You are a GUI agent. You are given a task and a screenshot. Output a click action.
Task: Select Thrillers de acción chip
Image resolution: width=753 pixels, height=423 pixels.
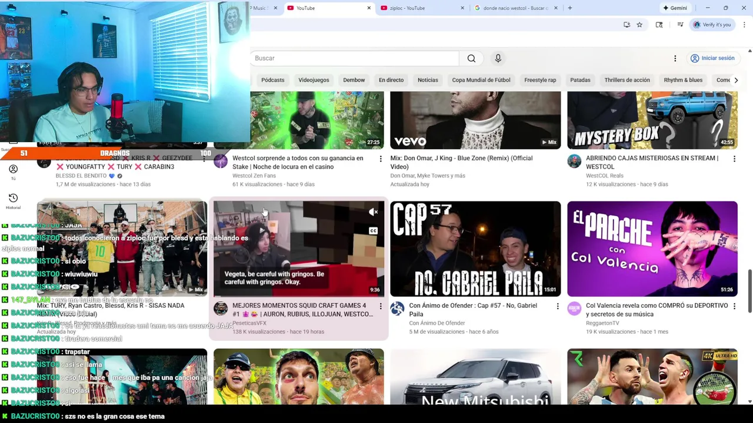point(627,80)
